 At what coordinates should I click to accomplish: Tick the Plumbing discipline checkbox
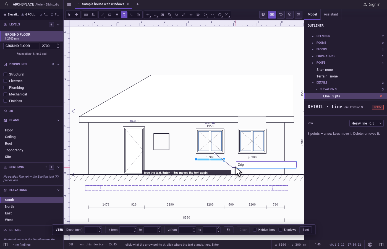[5, 88]
